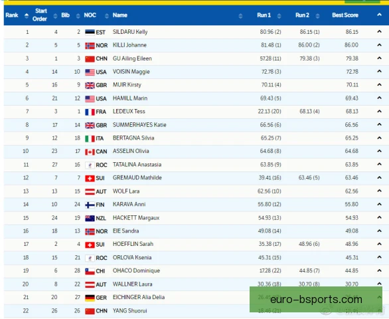Expand WOLF Lara row chevron
The height and width of the screenshot is (319, 389).
(x=379, y=191)
